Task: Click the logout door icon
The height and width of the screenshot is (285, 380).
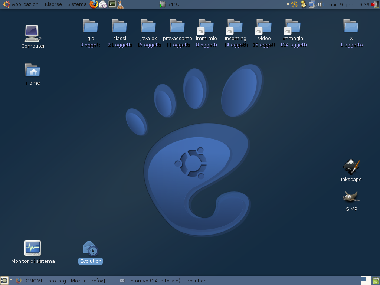Action: click(x=375, y=4)
